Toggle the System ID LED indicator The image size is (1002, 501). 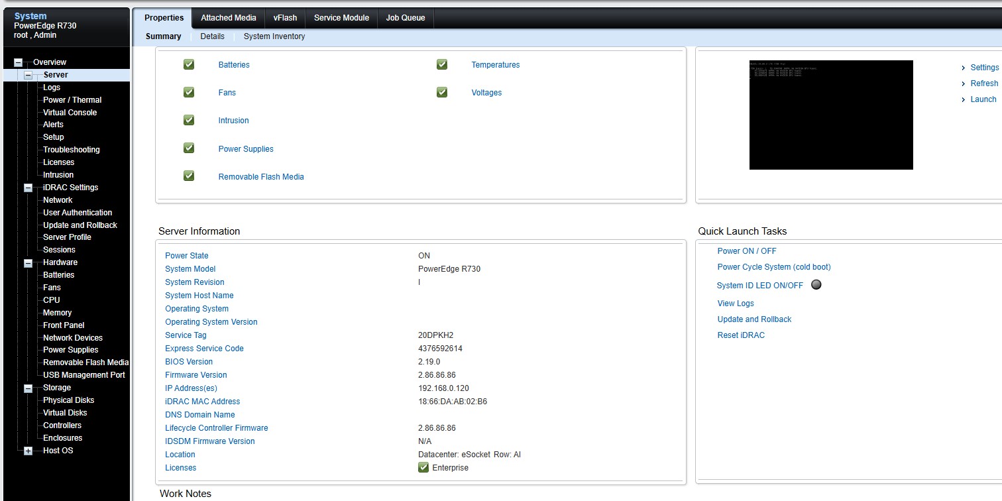pyautogui.click(x=816, y=285)
